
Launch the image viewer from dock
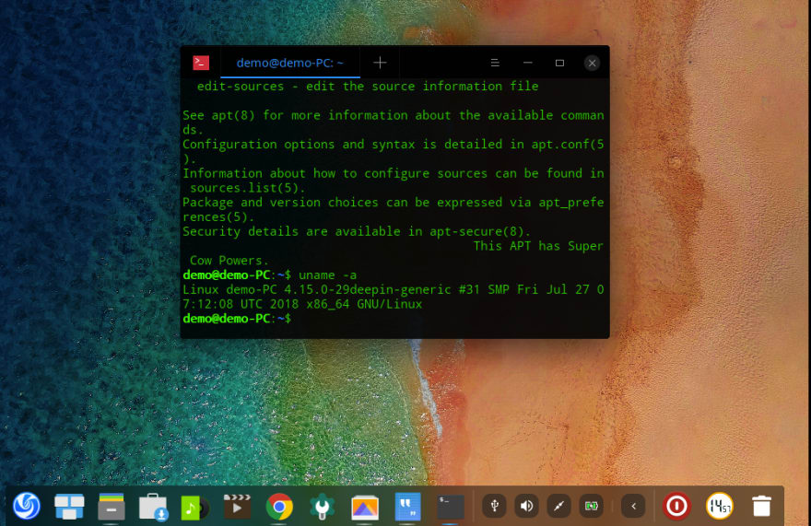[365, 507]
